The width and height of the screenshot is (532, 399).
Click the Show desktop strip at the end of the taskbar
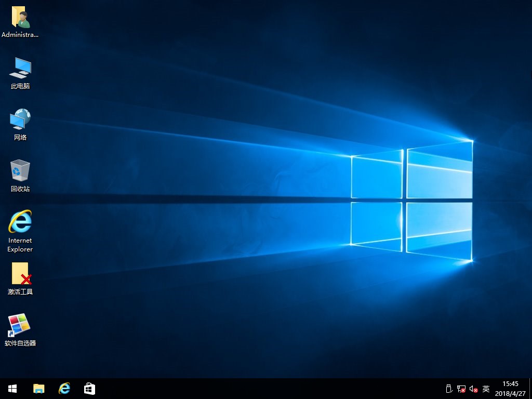(530, 389)
